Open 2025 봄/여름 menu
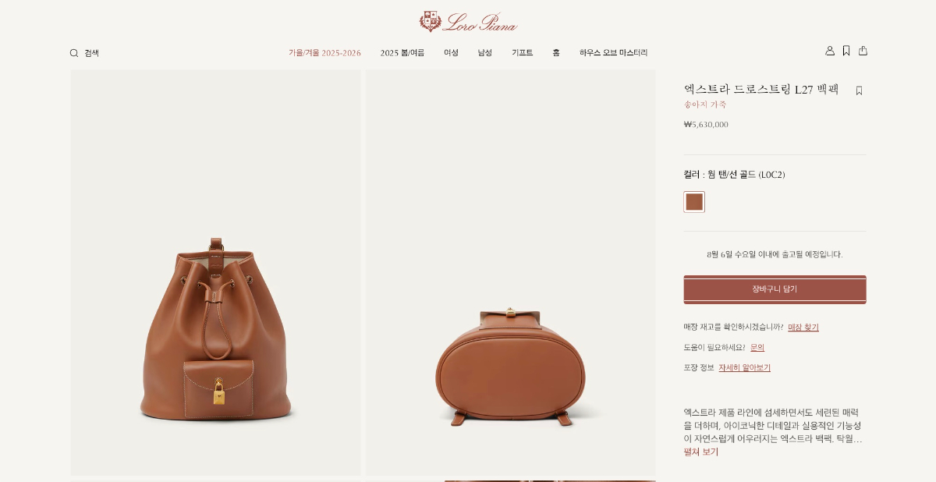 402,53
